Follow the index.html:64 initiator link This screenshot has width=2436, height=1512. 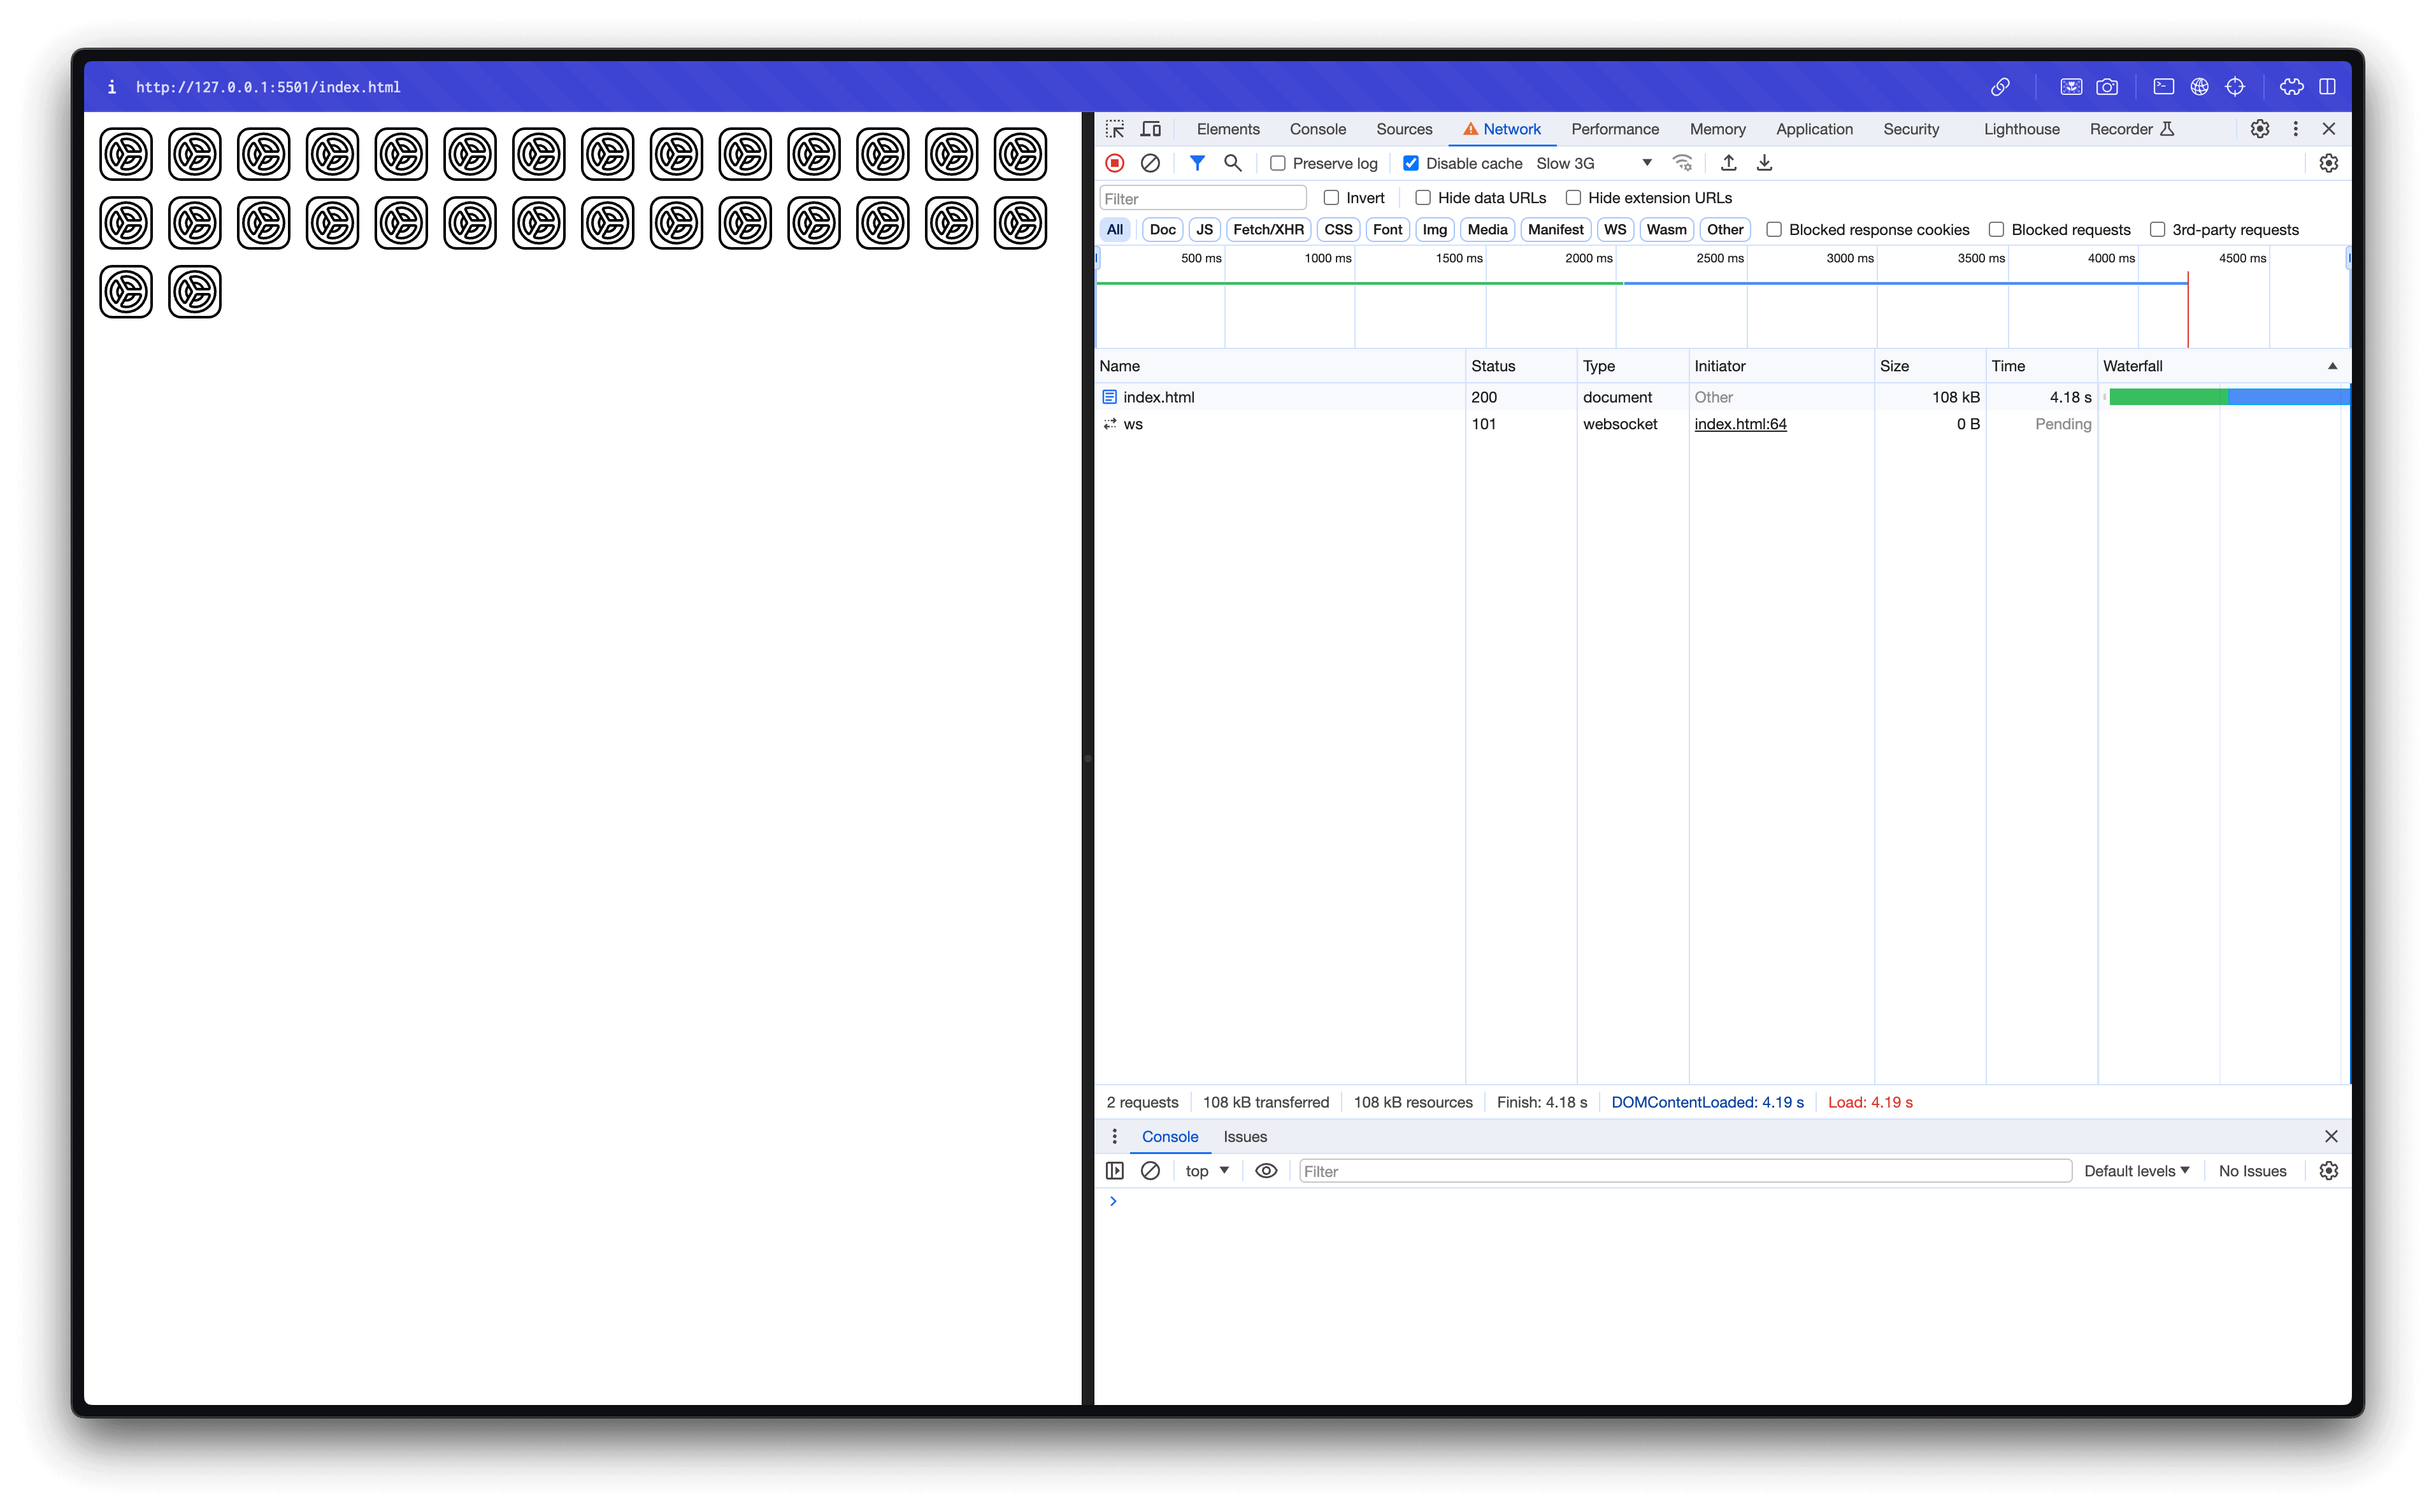(1740, 423)
